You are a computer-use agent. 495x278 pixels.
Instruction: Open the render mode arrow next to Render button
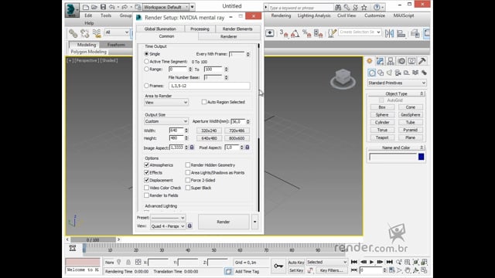coord(254,222)
